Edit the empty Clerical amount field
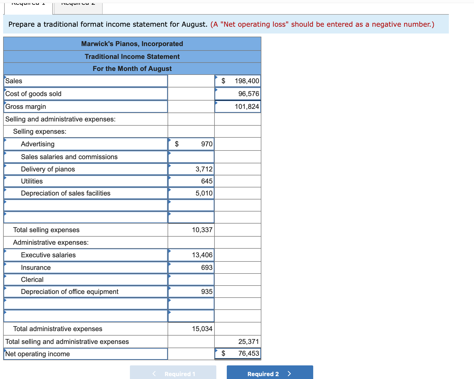This screenshot has width=474, height=379. 191,279
